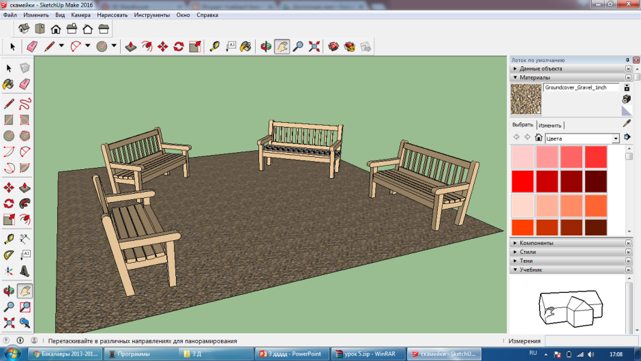Select the Tape Measure tool in top toolbar
Viewport: 641px width, 361px height.
click(x=215, y=46)
